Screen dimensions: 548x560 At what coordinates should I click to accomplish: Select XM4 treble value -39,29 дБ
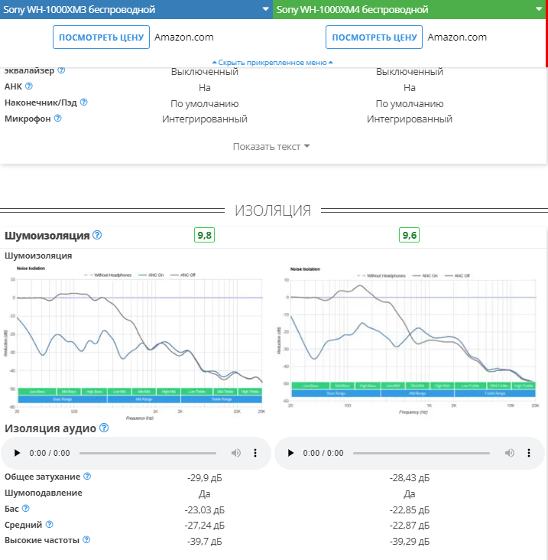(x=409, y=542)
